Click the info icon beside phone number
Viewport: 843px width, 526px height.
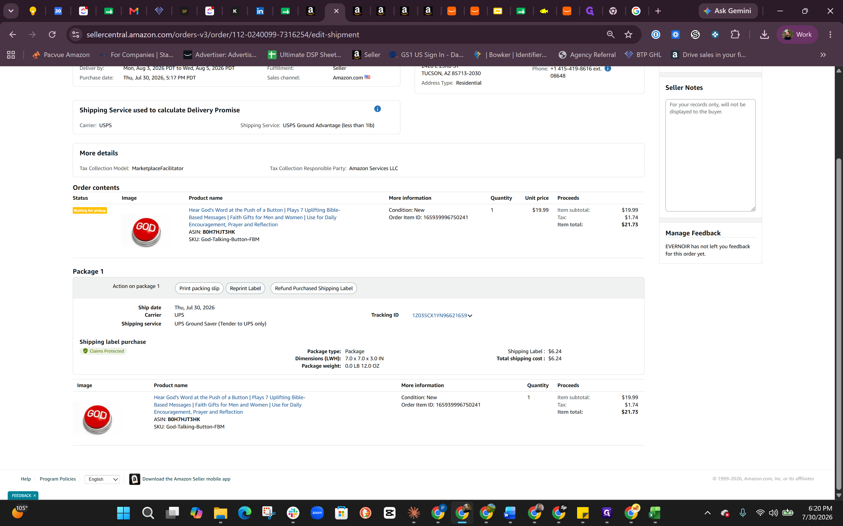click(x=608, y=68)
